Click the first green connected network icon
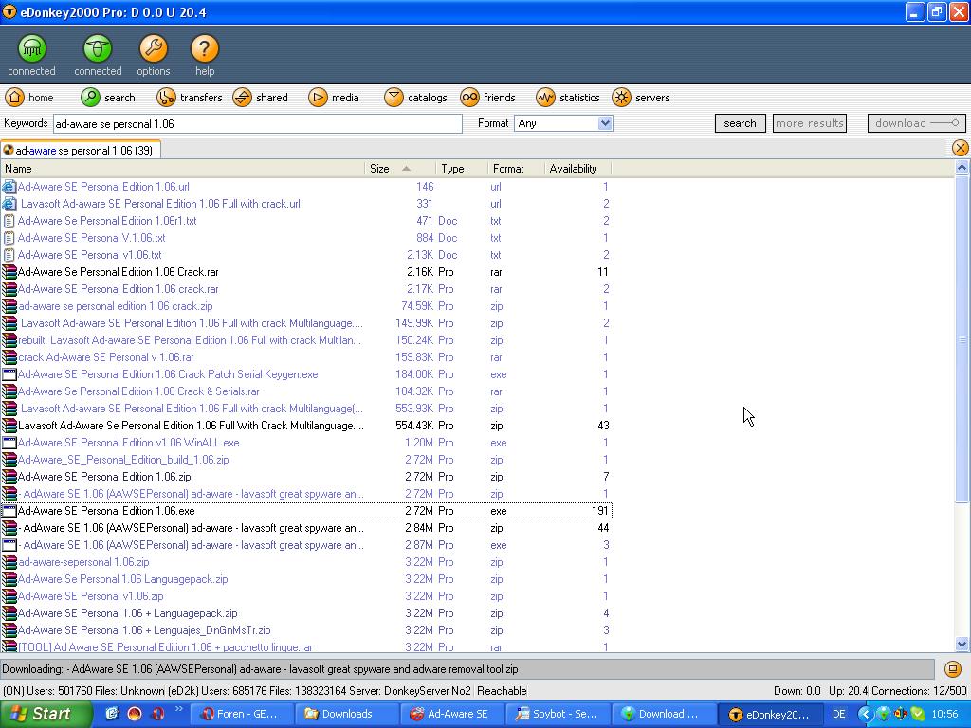The image size is (971, 728). (x=31, y=48)
